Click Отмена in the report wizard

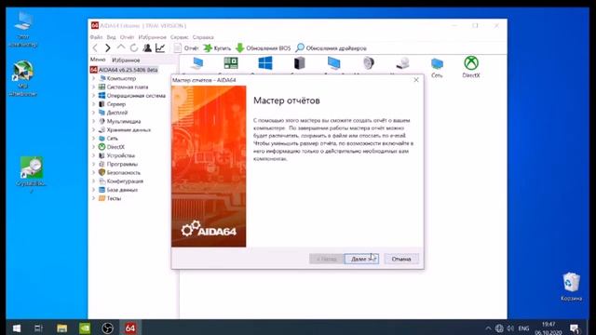click(x=401, y=259)
